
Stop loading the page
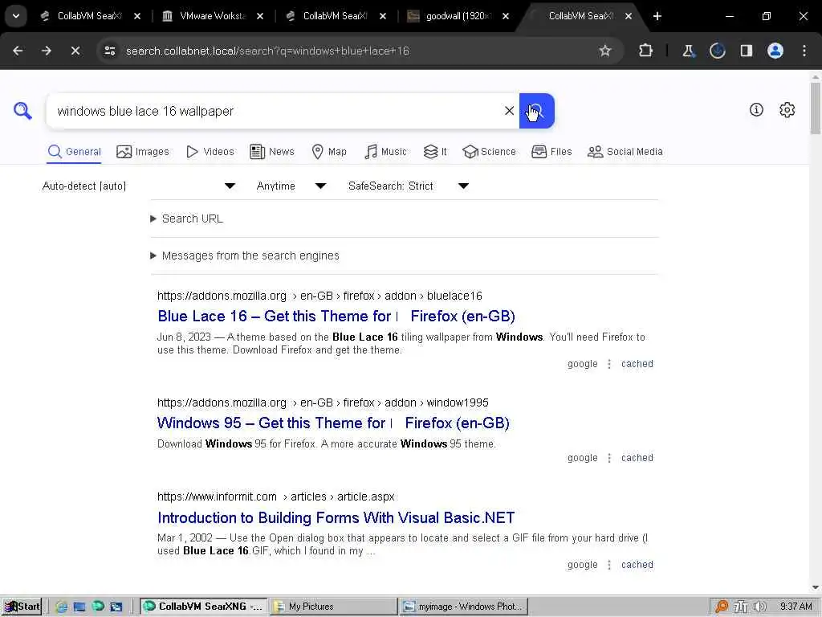tap(75, 51)
